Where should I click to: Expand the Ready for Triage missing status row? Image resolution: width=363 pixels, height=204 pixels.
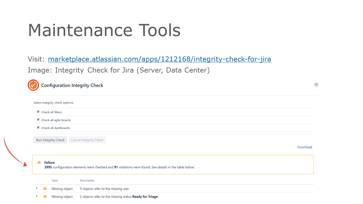click(37, 196)
